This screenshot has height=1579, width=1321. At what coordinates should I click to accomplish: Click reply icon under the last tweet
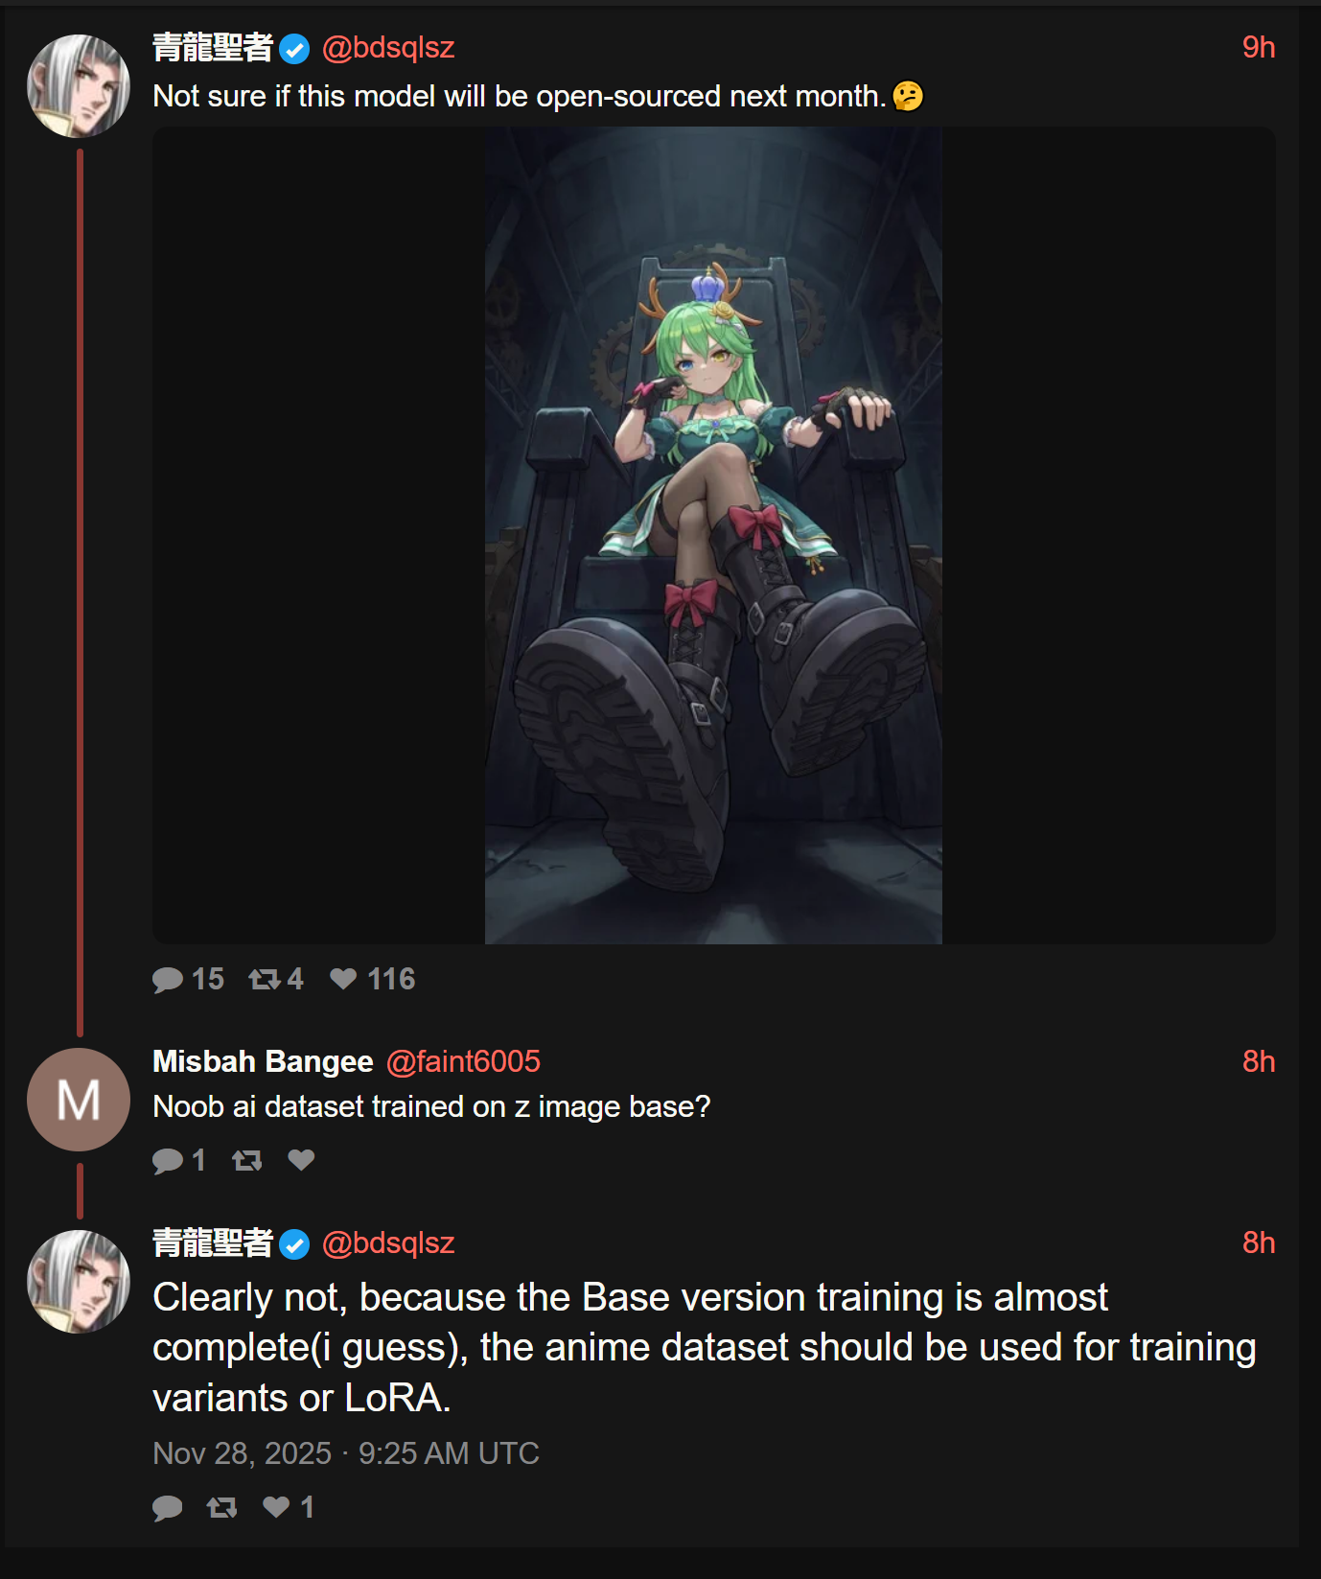tap(168, 1507)
